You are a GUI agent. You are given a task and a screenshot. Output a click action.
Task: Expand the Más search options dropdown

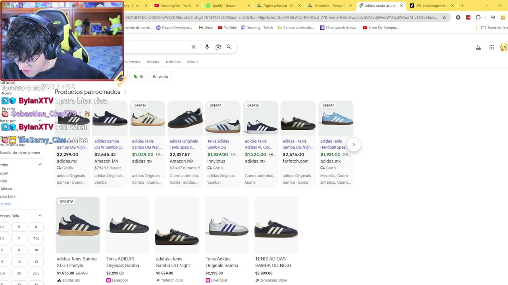[x=192, y=62]
